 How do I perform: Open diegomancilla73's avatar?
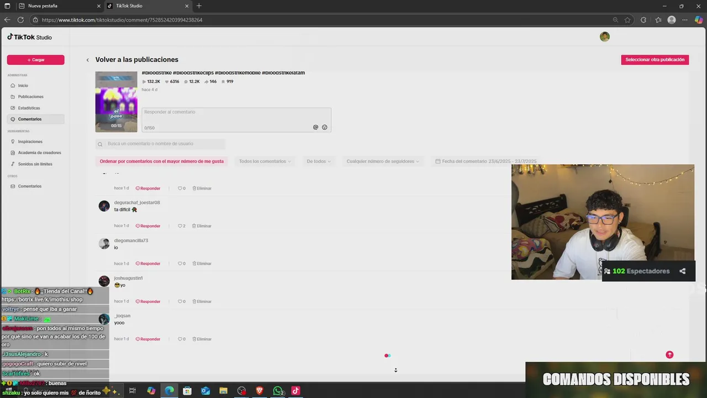click(x=104, y=244)
